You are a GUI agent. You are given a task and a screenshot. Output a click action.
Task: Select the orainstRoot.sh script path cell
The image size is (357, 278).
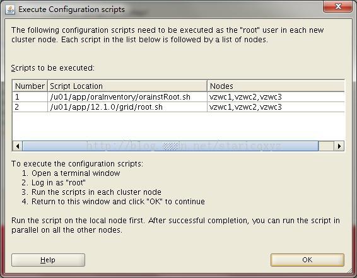[127, 97]
